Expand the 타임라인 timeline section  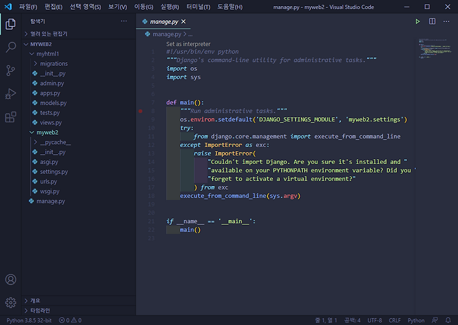(x=40, y=310)
